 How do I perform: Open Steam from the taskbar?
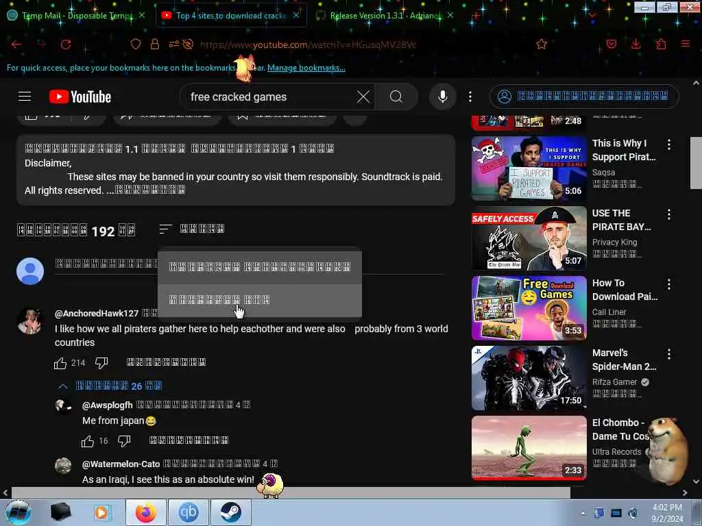[230, 512]
